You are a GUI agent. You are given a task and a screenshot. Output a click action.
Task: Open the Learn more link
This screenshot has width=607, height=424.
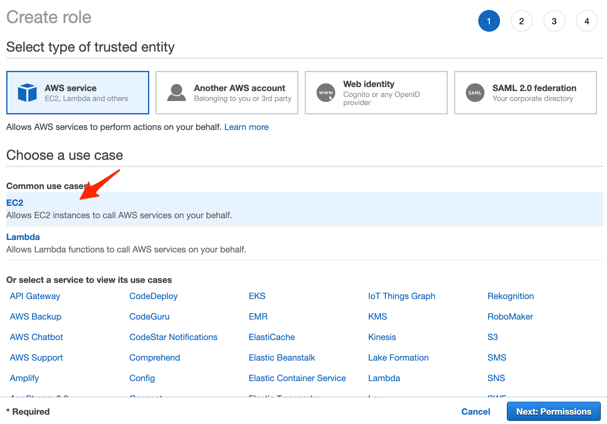[x=247, y=127]
